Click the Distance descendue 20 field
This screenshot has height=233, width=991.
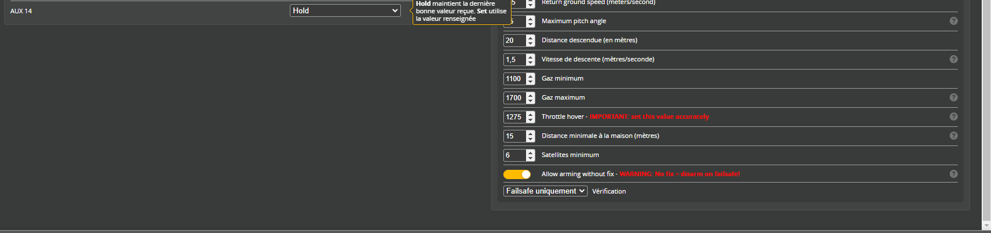click(514, 41)
